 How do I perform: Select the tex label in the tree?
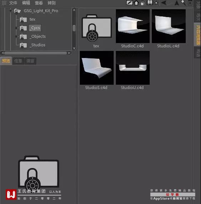[x=32, y=19]
